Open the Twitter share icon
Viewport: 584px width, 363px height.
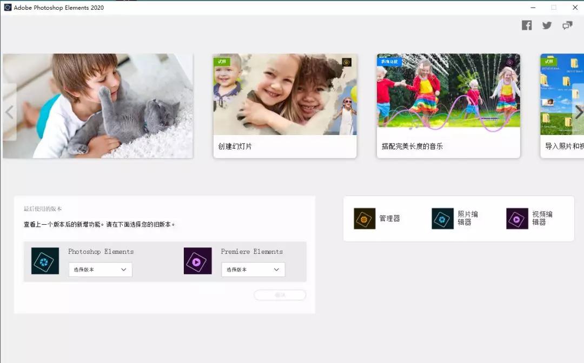pos(547,25)
